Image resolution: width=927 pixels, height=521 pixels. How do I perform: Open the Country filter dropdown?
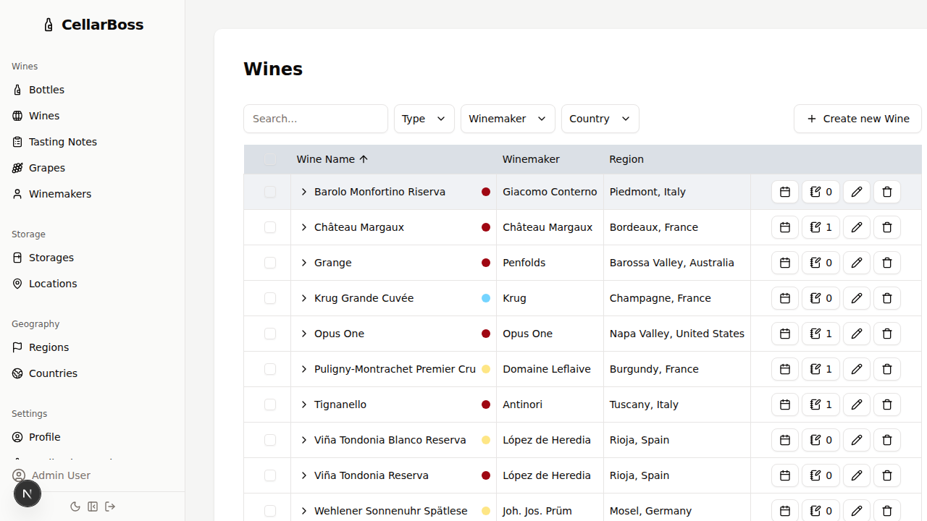pos(600,119)
